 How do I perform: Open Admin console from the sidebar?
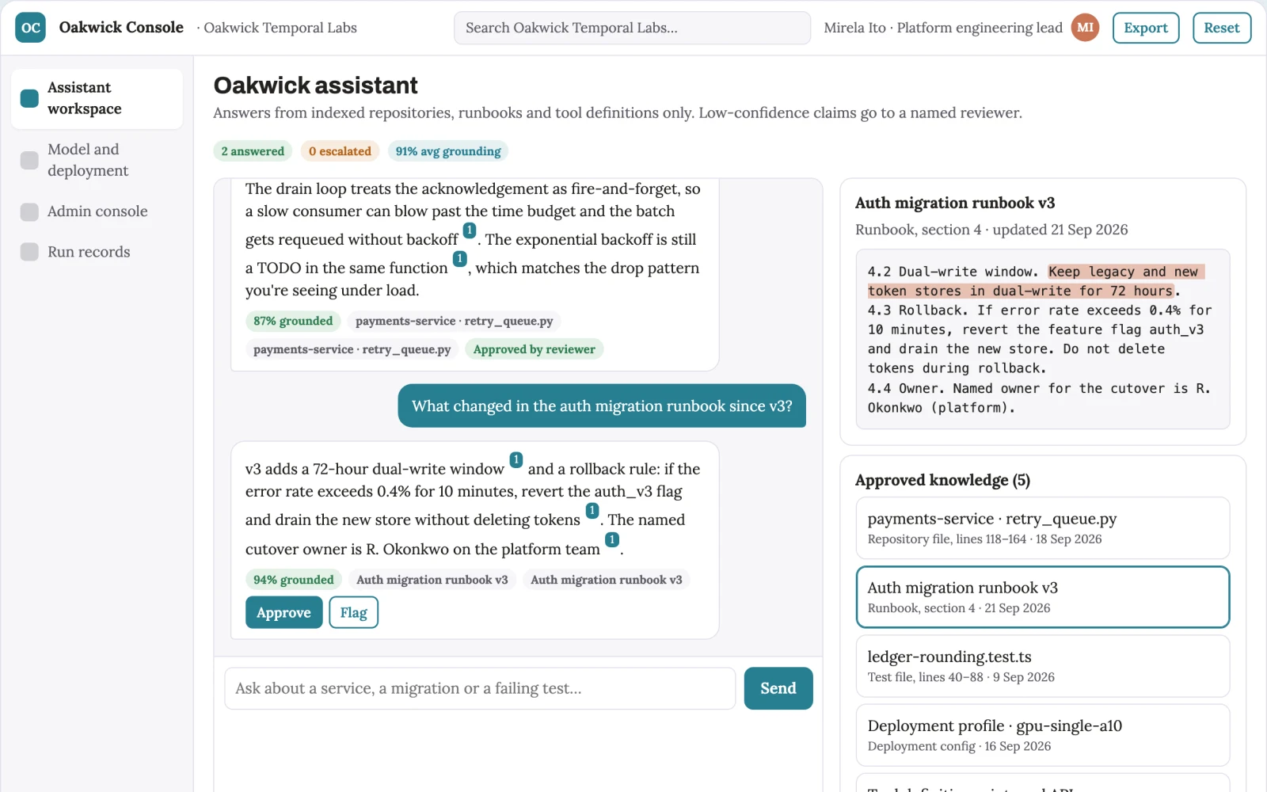pos(97,211)
